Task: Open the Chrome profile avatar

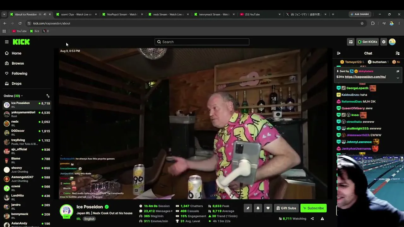Action: [x=392, y=23]
